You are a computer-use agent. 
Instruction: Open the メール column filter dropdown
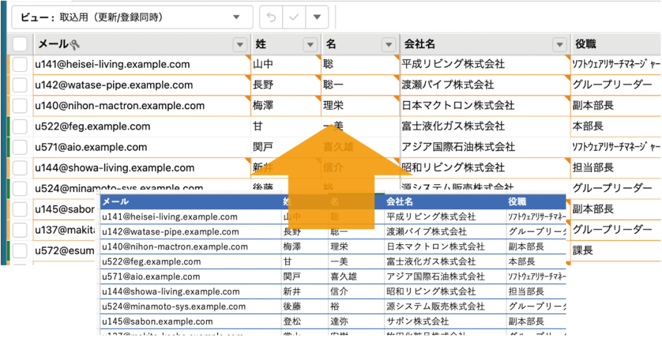[x=240, y=44]
